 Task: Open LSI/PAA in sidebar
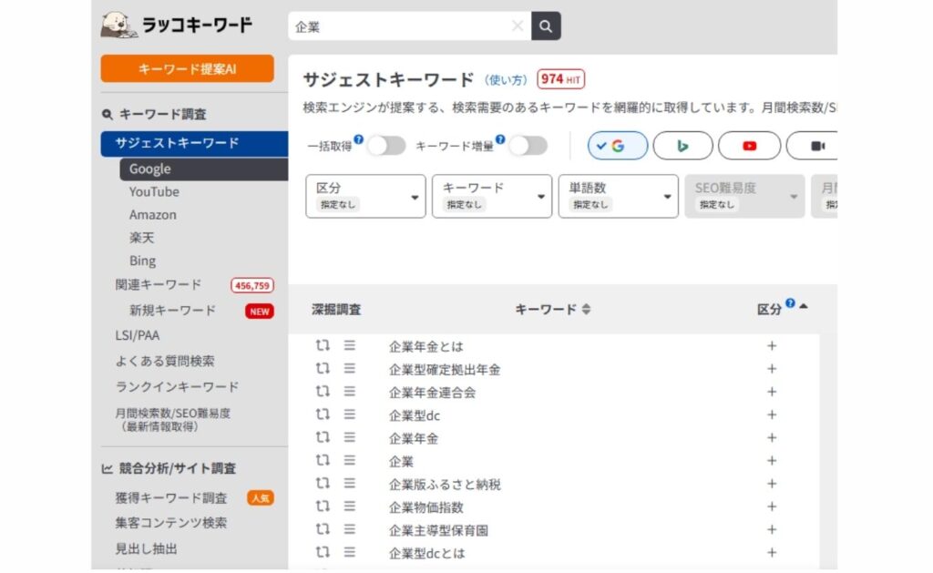pos(138,335)
